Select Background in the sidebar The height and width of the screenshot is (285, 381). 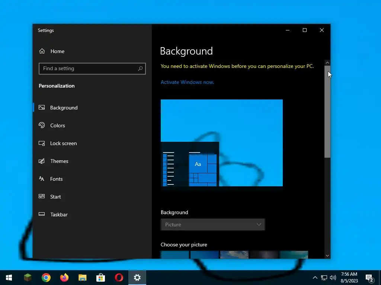point(92,108)
